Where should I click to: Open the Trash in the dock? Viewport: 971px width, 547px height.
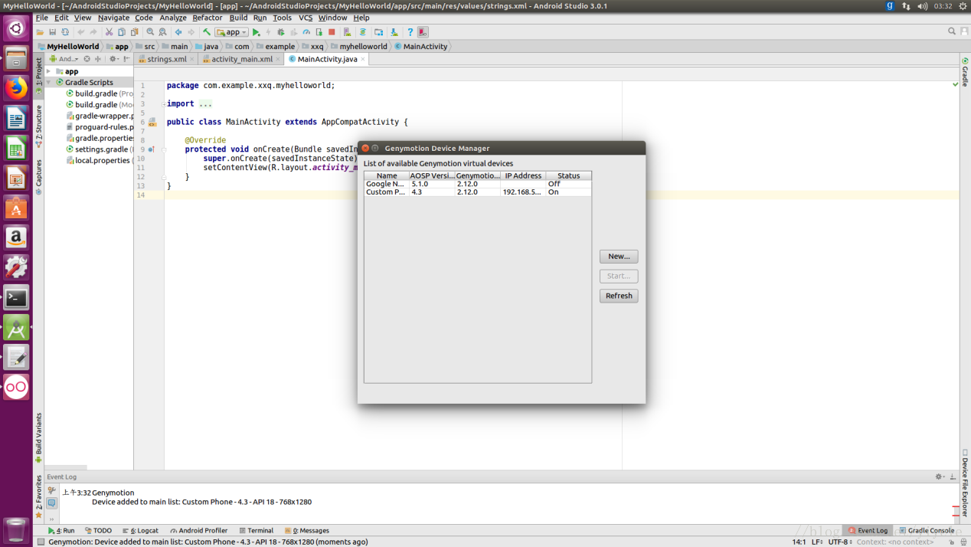tap(16, 529)
